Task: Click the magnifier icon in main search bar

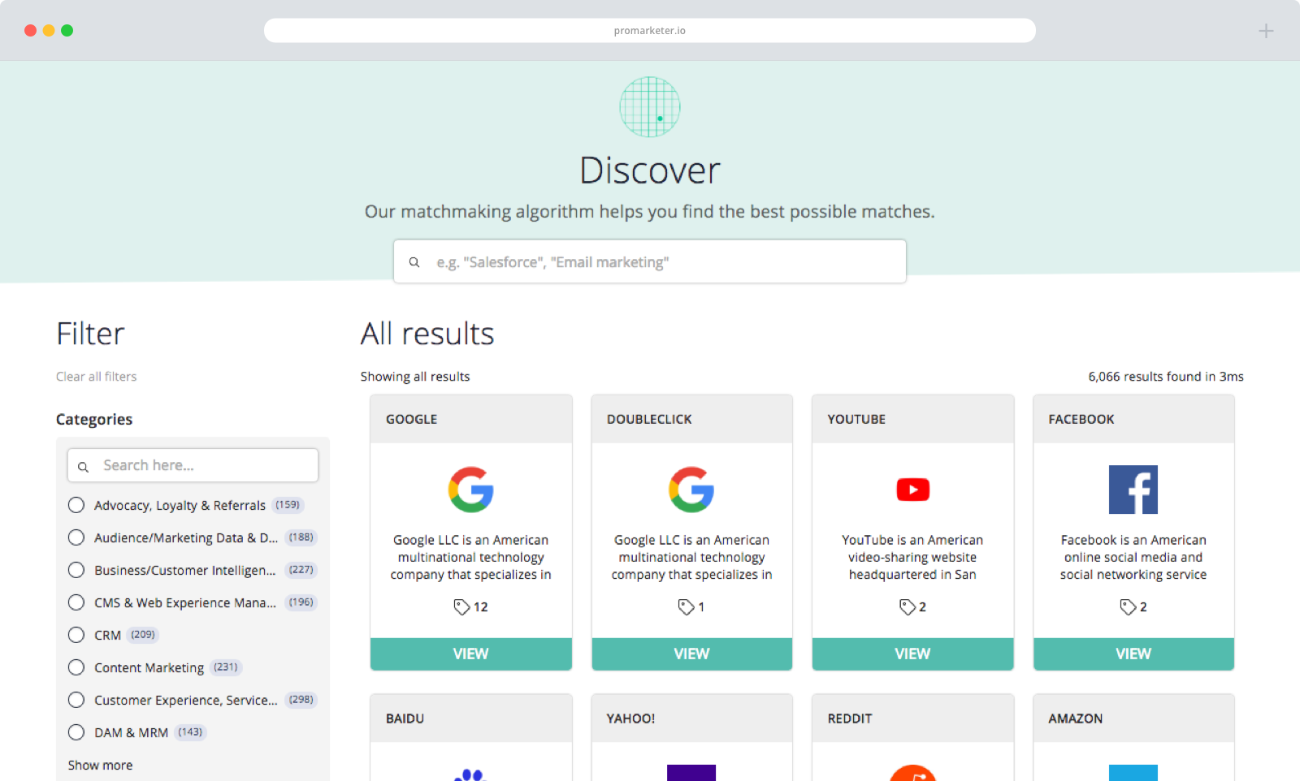Action: tap(414, 262)
